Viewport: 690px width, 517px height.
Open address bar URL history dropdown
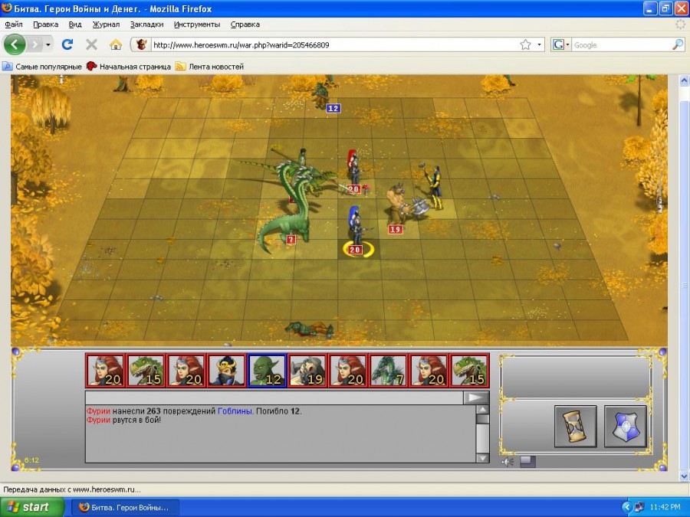point(539,44)
